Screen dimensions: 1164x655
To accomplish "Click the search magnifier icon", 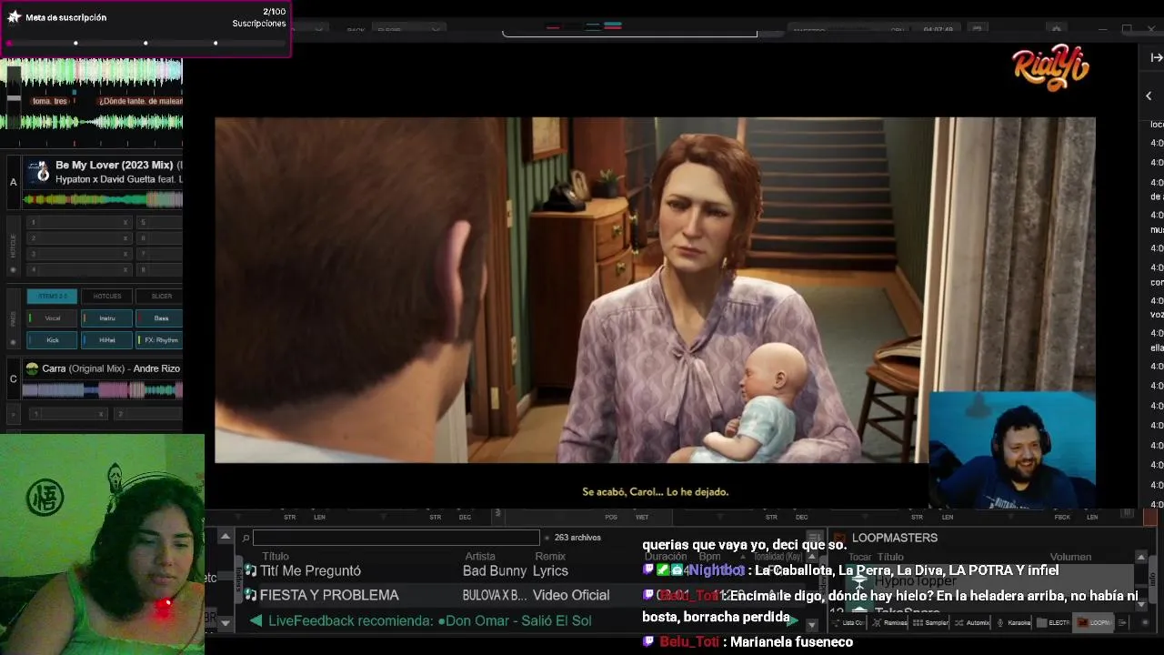I will (246, 539).
